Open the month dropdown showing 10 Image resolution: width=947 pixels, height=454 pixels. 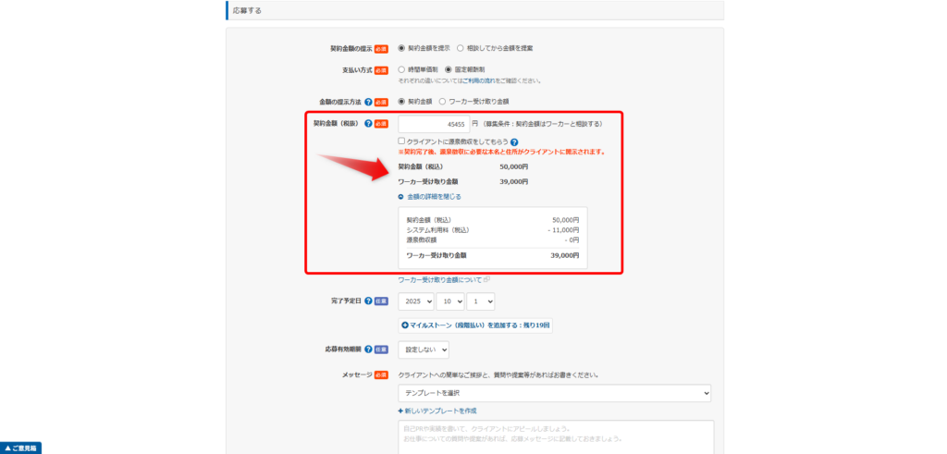[x=451, y=301]
